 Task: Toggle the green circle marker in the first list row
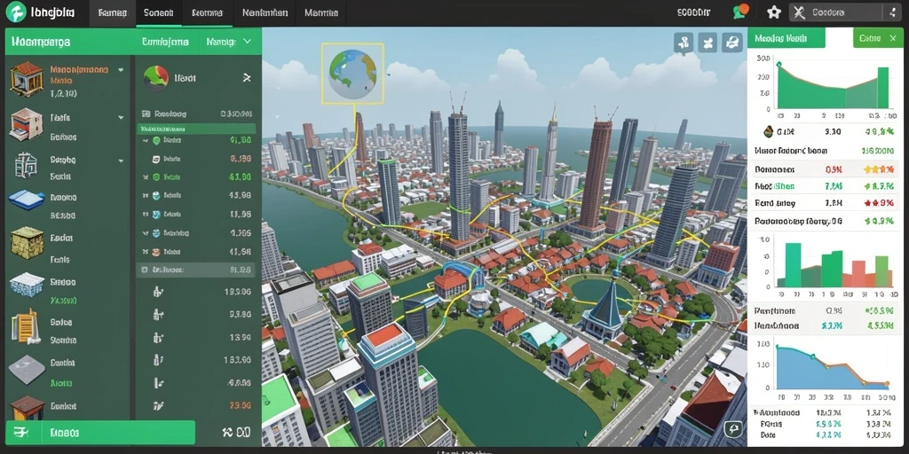tap(155, 140)
